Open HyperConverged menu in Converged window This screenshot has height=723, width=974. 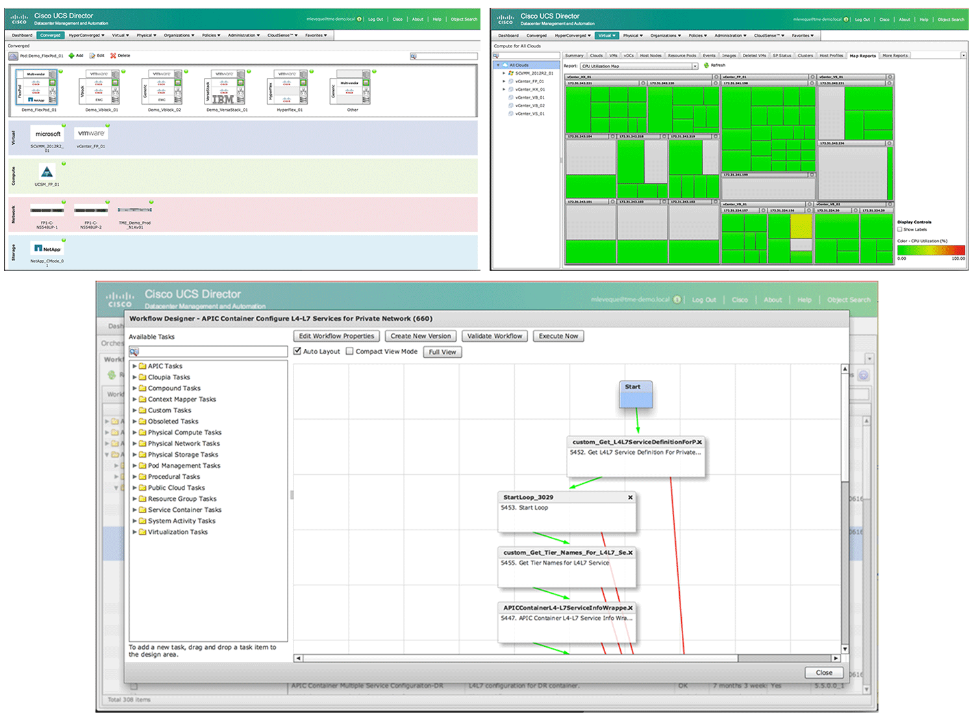pyautogui.click(x=86, y=35)
